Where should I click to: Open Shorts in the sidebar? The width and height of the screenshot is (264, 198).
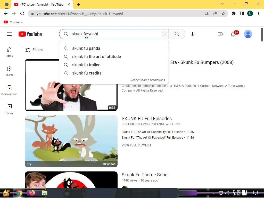(9, 71)
